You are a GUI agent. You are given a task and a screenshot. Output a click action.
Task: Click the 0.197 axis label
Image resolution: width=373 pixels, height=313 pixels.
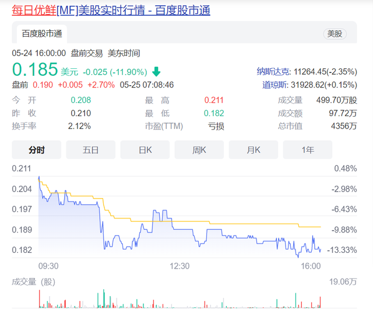point(22,209)
